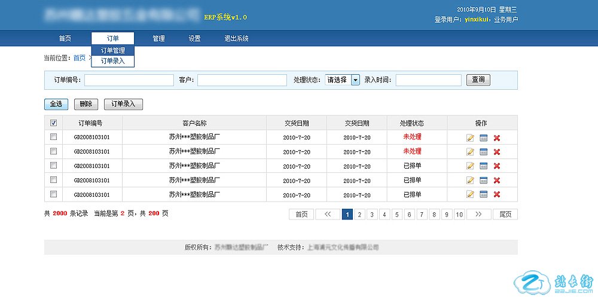
Task: Click the edit pencil icon in first order row
Action: [x=470, y=138]
